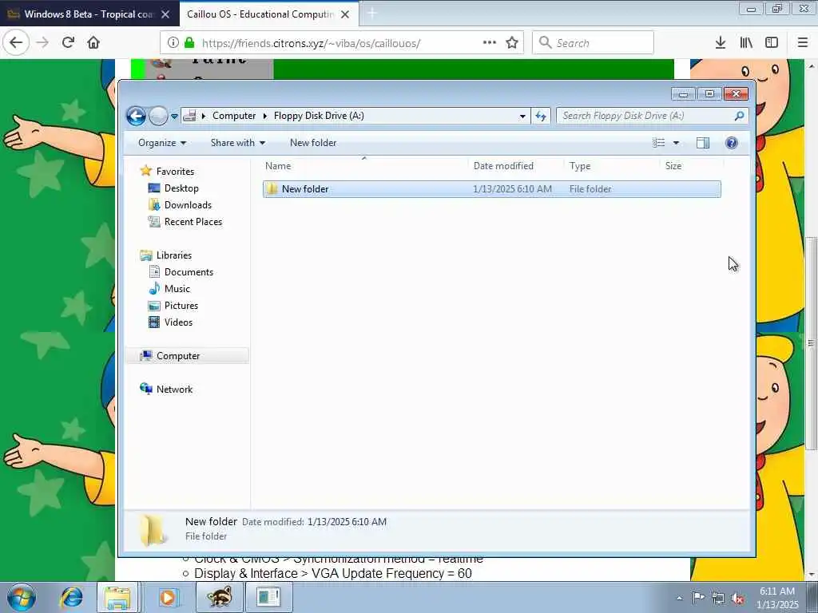
Task: Click the Favorites group in navigation pane
Action: 175,172
